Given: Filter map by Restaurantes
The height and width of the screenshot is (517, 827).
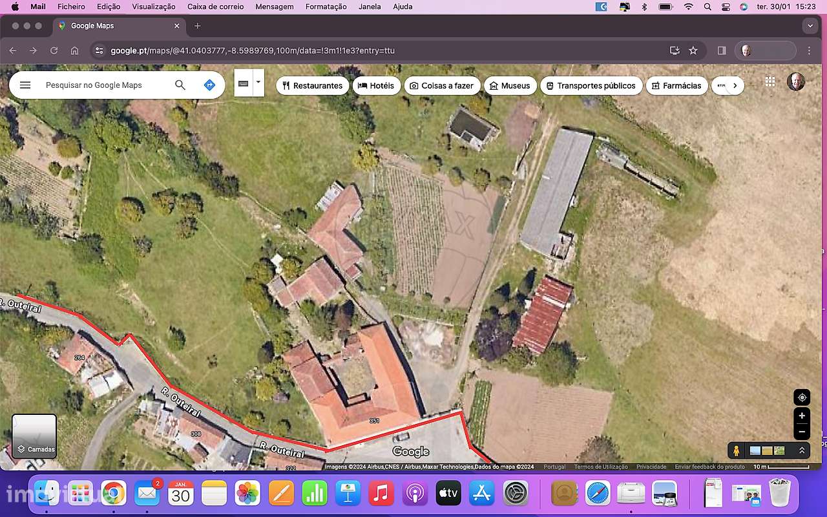Looking at the screenshot, I should (x=313, y=85).
